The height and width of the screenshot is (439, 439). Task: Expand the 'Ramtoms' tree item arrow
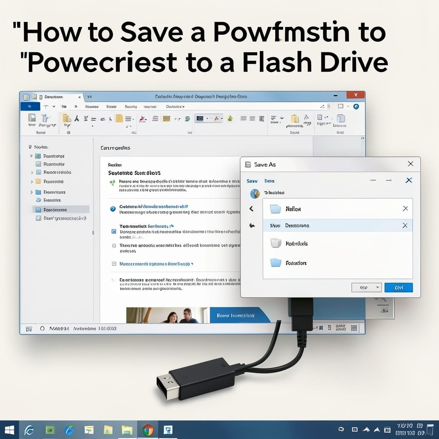tap(31, 156)
